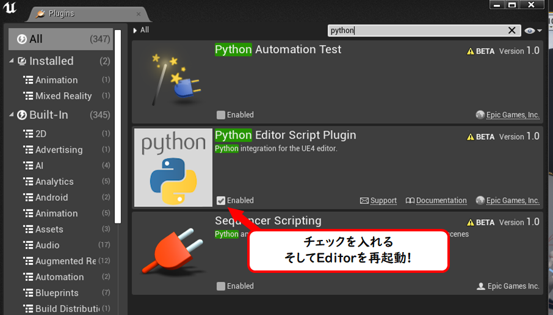
Task: Collapse the Built-In category arrow
Action: (12, 115)
